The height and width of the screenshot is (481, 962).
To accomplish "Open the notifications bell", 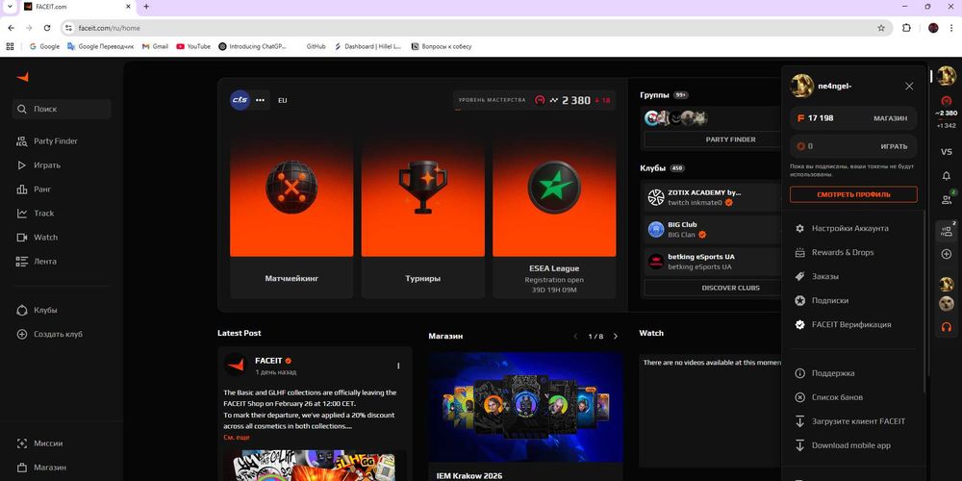I will pos(946,175).
